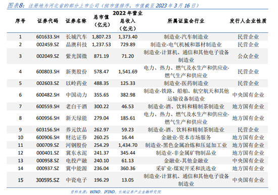Select stock code 002049.SZ

tap(48, 56)
